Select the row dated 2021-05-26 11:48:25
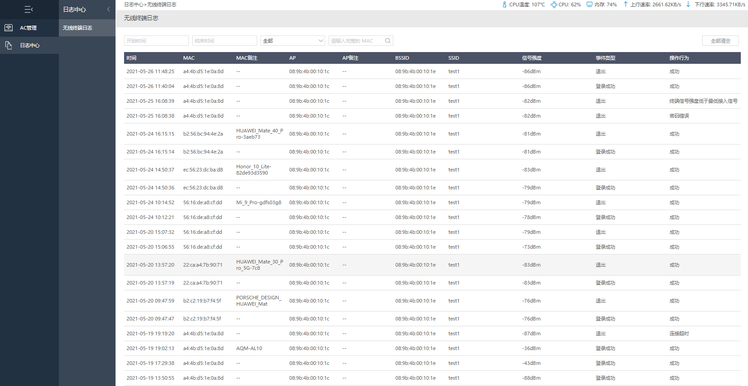Viewport: 748px width, 386px height. (x=432, y=71)
